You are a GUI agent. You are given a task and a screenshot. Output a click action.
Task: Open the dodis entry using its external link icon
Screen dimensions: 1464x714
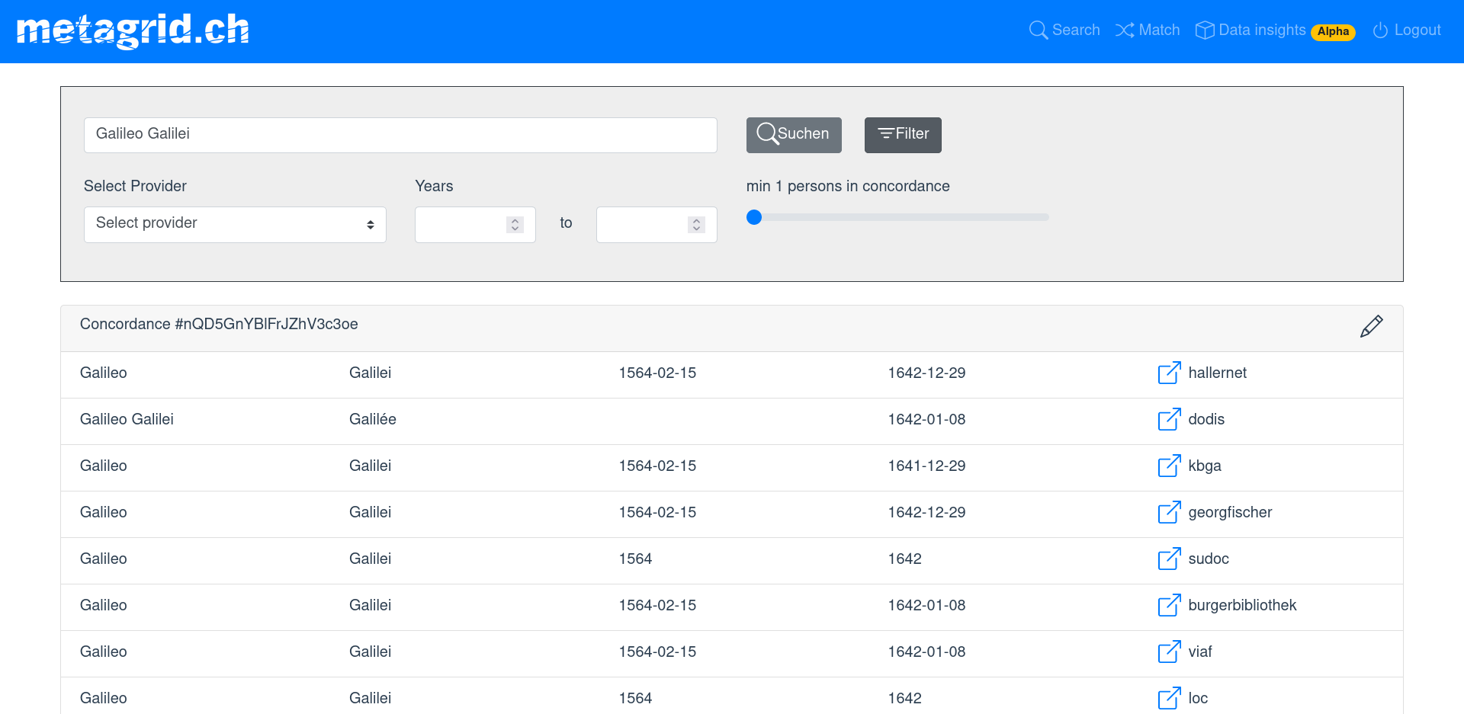point(1169,420)
